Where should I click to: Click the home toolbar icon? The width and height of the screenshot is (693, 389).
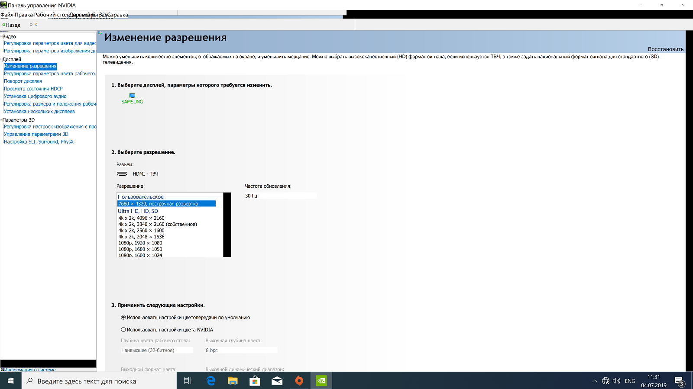tap(36, 25)
